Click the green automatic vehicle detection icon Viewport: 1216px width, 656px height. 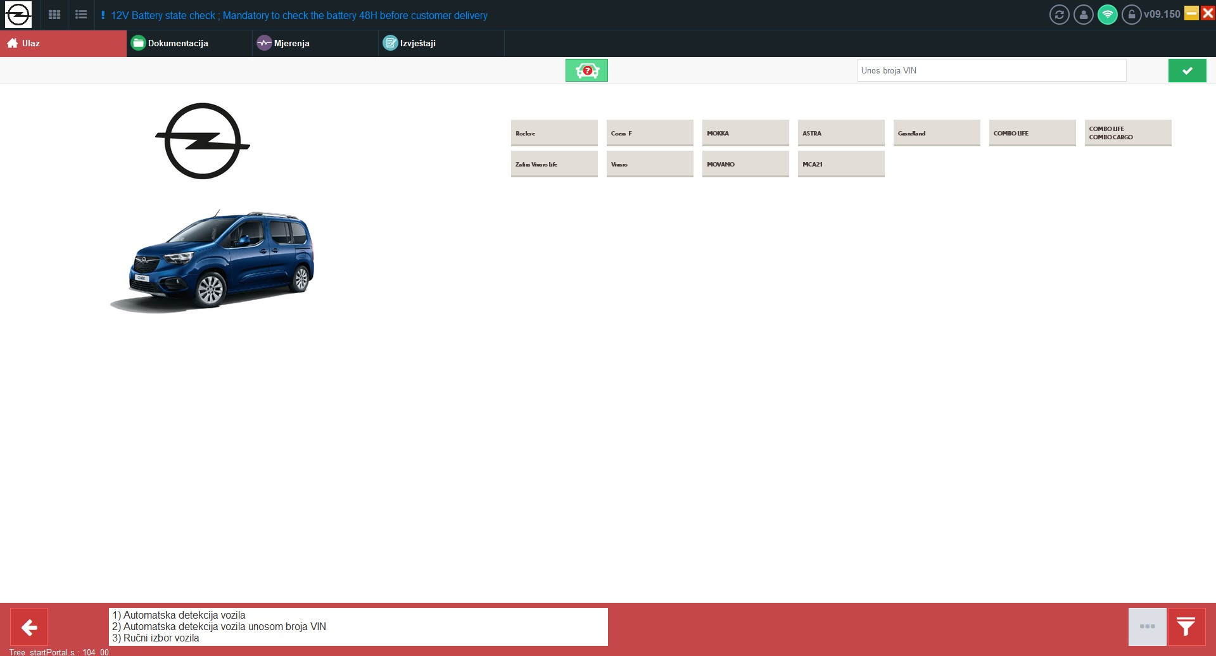[586, 70]
